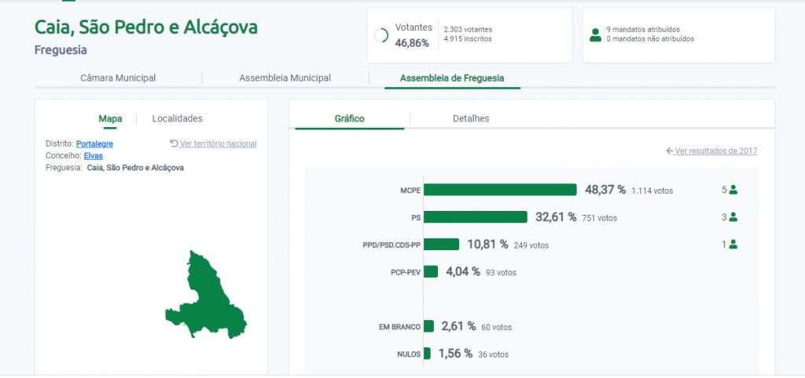The width and height of the screenshot is (805, 378).
Task: Click the green freguesia map shape
Action: pos(206,298)
